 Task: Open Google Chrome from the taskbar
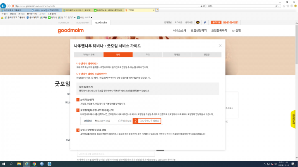(x=34, y=164)
